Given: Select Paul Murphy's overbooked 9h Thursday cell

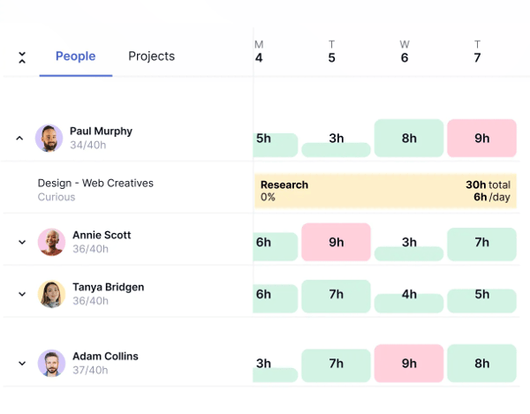Looking at the screenshot, I should click(x=481, y=138).
